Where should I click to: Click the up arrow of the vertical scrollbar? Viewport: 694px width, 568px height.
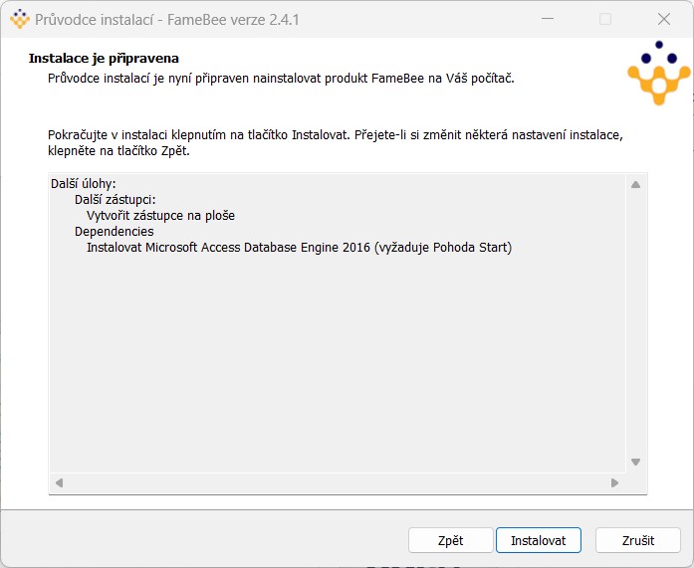pos(635,185)
